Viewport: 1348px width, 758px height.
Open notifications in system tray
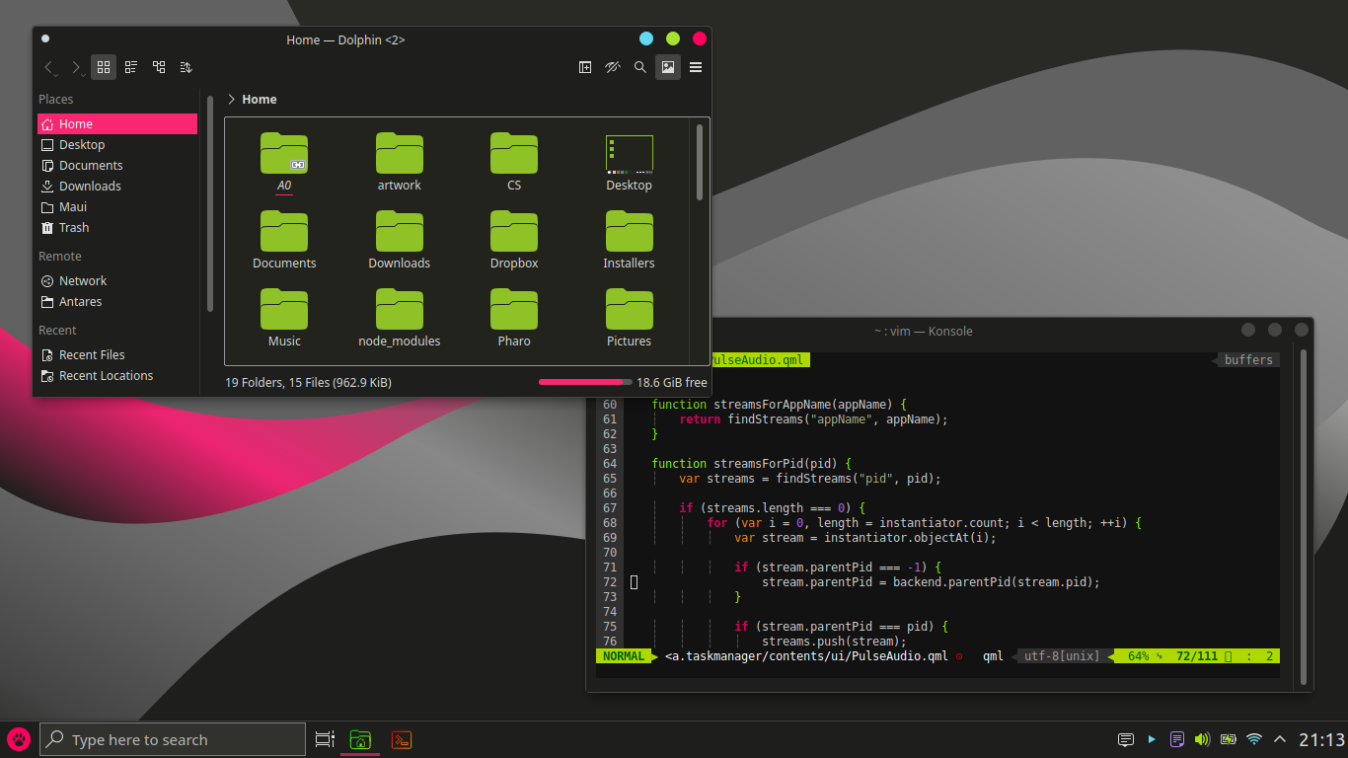[x=1125, y=739]
